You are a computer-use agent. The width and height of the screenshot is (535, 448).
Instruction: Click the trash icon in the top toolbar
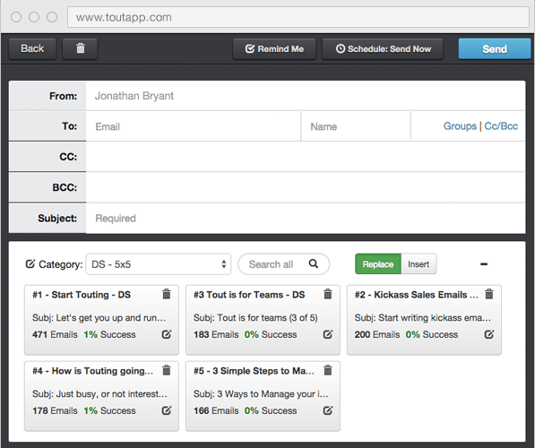pos(80,48)
